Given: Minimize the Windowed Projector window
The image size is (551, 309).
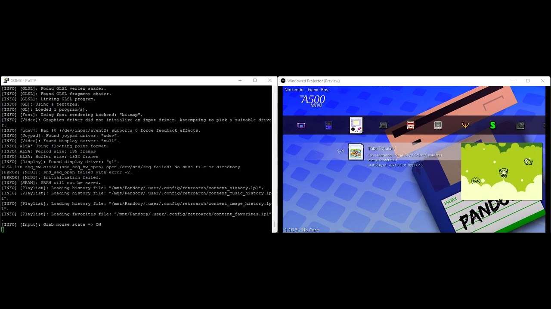Looking at the screenshot, I should (x=513, y=81).
